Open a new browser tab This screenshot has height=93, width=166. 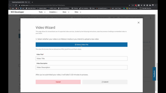[32, 2]
